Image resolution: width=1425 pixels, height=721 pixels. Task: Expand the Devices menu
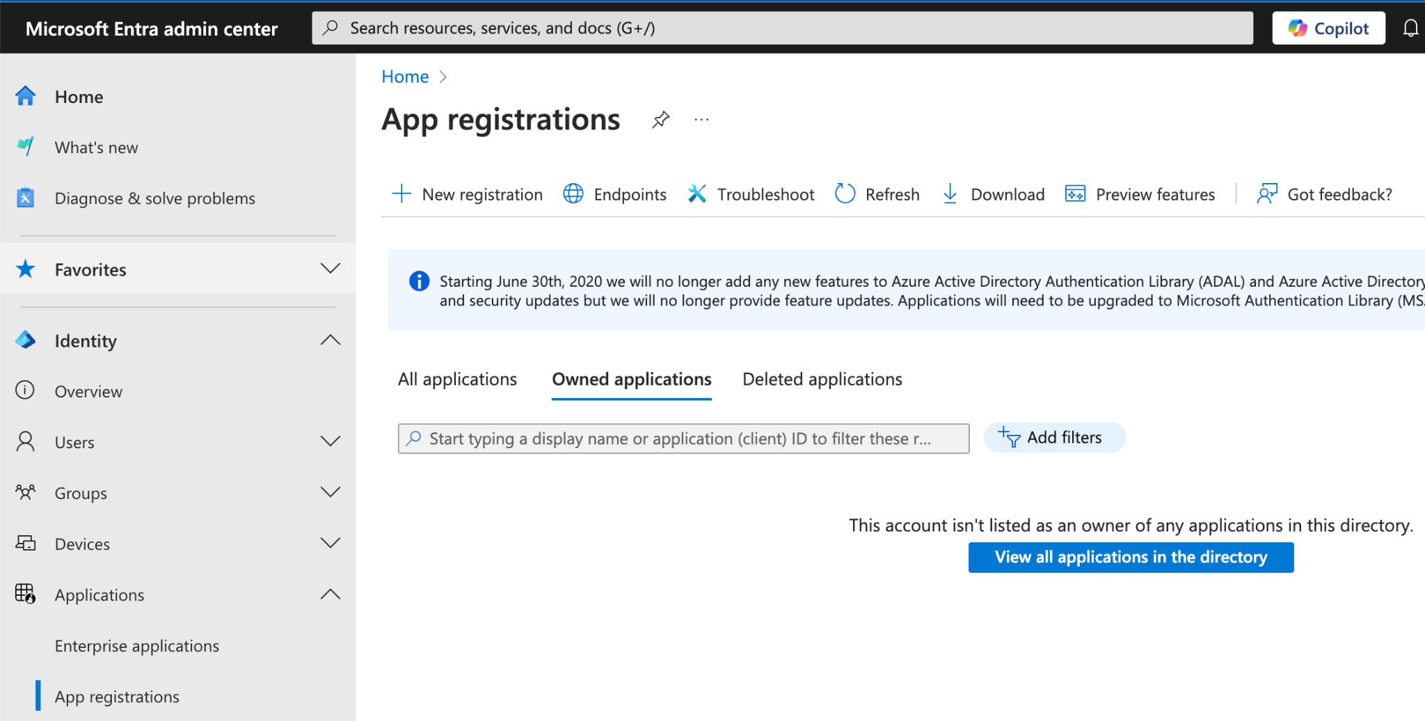330,543
